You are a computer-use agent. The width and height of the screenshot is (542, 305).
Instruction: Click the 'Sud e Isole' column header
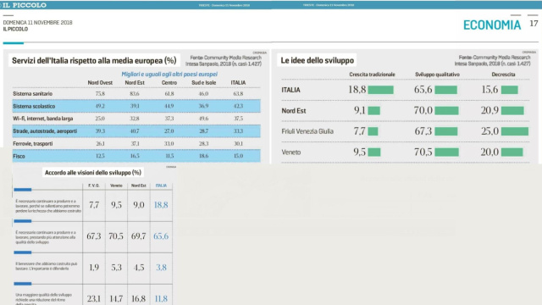tap(203, 83)
